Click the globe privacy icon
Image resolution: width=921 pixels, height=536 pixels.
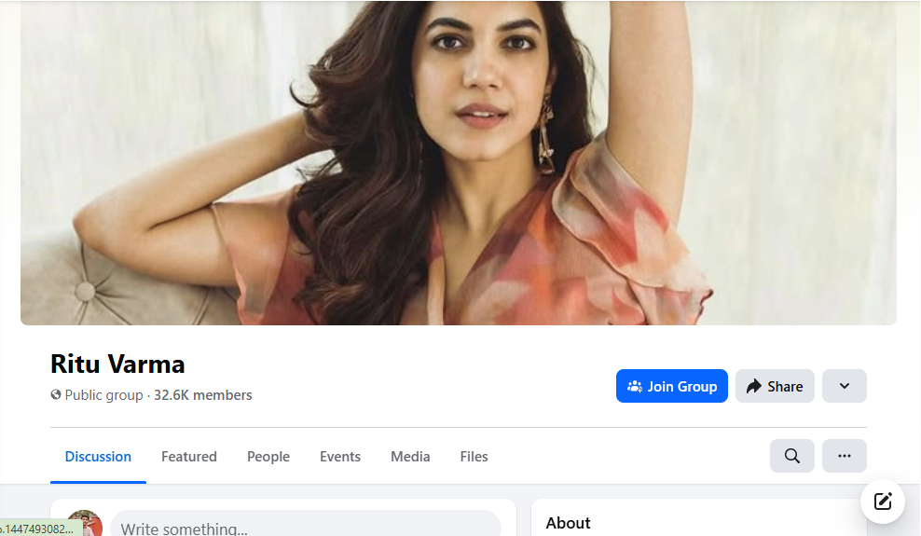(x=56, y=395)
